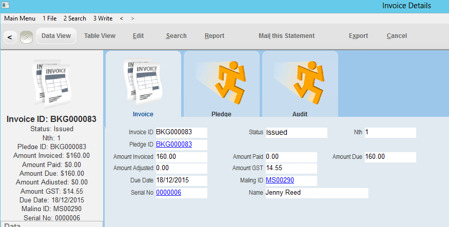Image resolution: width=449 pixels, height=227 pixels.
Task: Switch to Table View
Action: point(100,36)
